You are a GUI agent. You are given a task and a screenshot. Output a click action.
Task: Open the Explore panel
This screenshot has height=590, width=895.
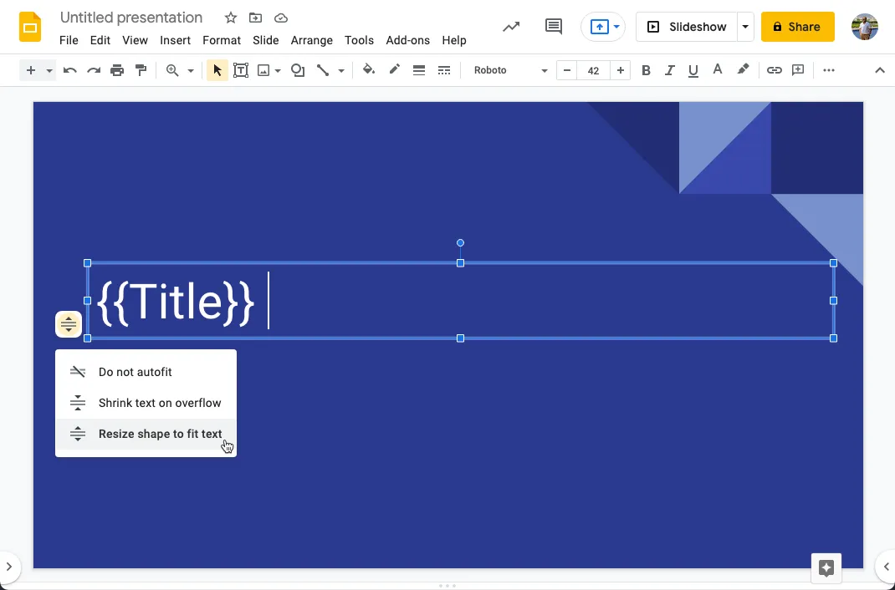tap(826, 568)
